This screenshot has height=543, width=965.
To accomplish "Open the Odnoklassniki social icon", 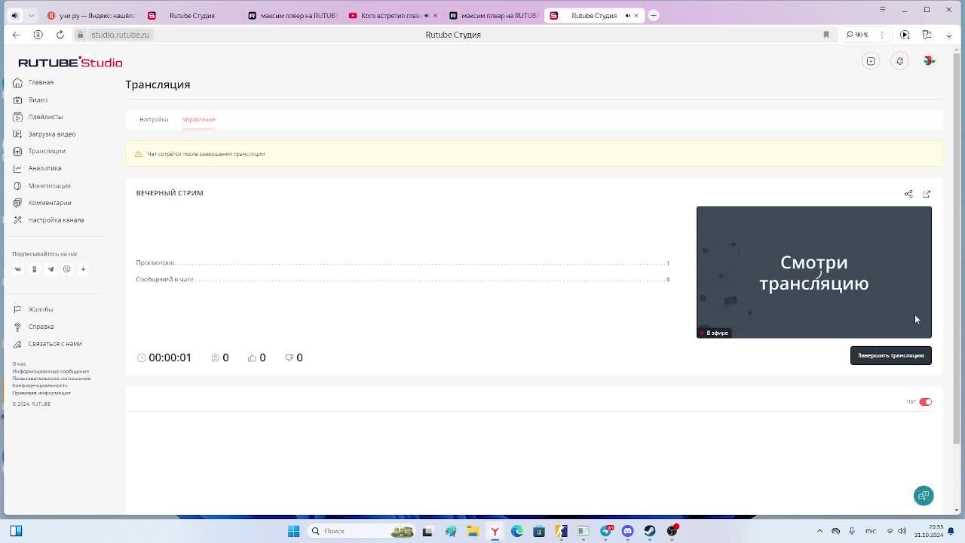I will tap(34, 269).
